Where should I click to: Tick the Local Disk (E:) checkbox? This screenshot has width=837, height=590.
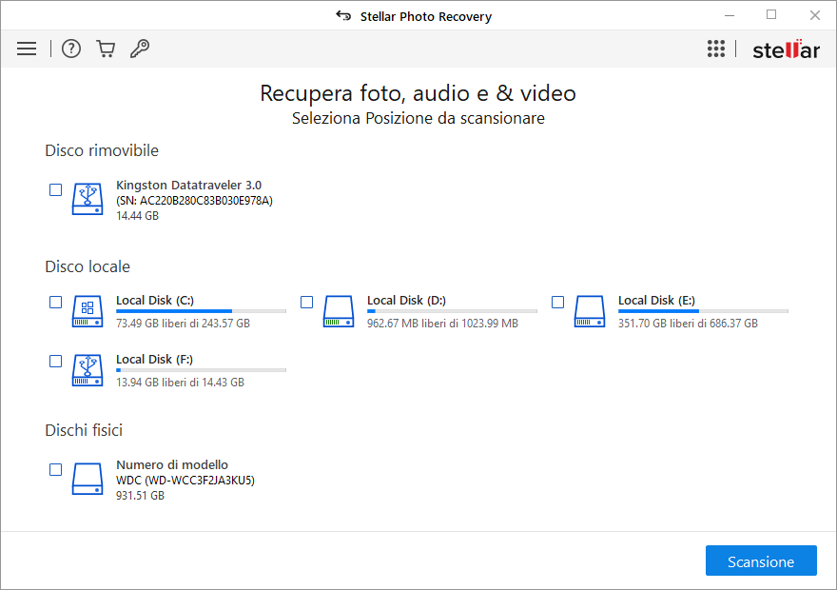coord(558,303)
